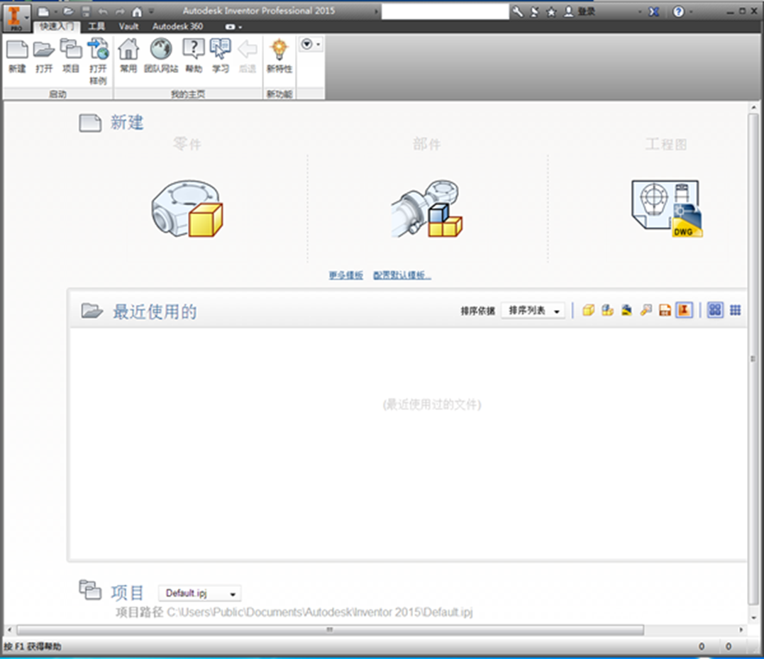This screenshot has height=659, width=764.
Task: Switch to the 工具 ribbon tab
Action: tap(96, 26)
